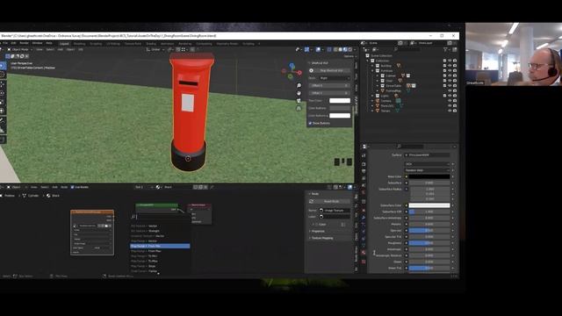The height and width of the screenshot is (316, 562).
Task: Open the Modifiers wrench properties tab
Action: pyautogui.click(x=364, y=217)
